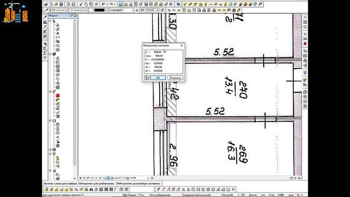
Task: Click the 270.000000 angle value in the dialog
Action: 157,60
